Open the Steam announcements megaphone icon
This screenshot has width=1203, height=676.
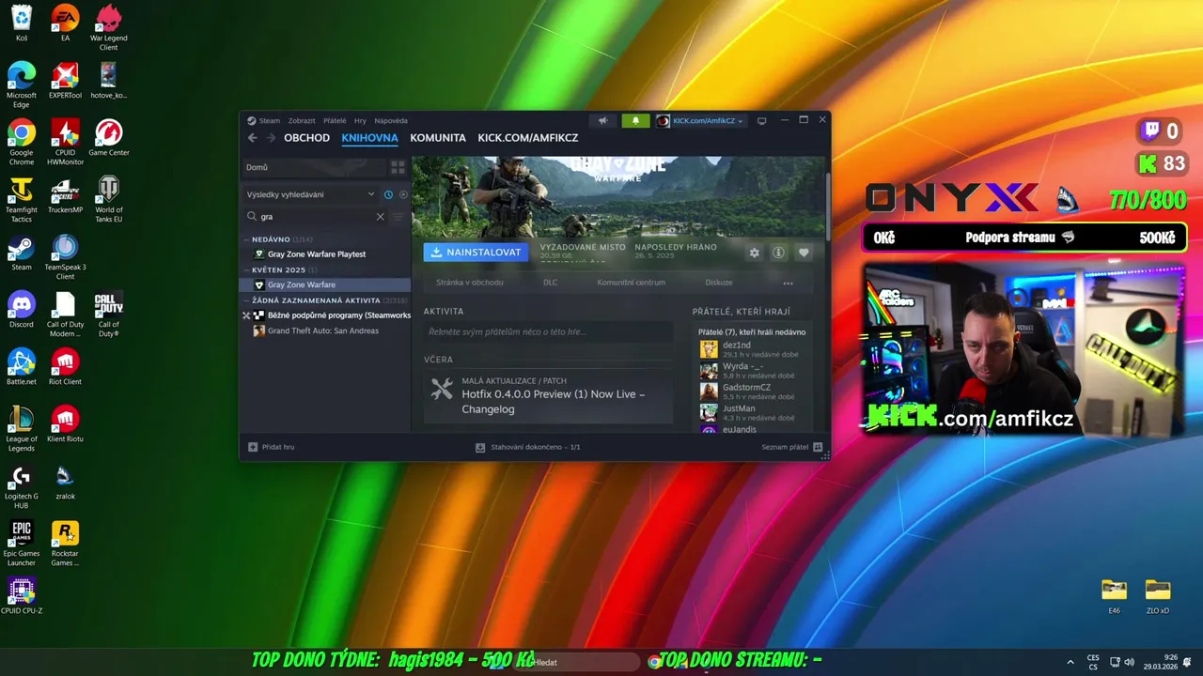[602, 120]
